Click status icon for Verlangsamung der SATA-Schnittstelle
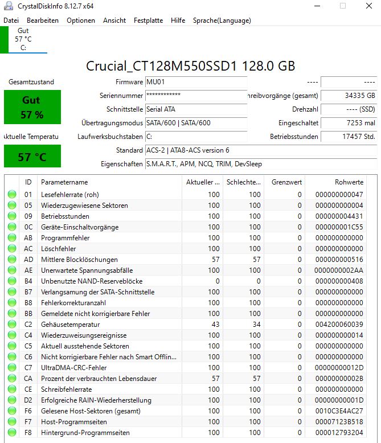The height and width of the screenshot is (443, 381). pyautogui.click(x=12, y=292)
